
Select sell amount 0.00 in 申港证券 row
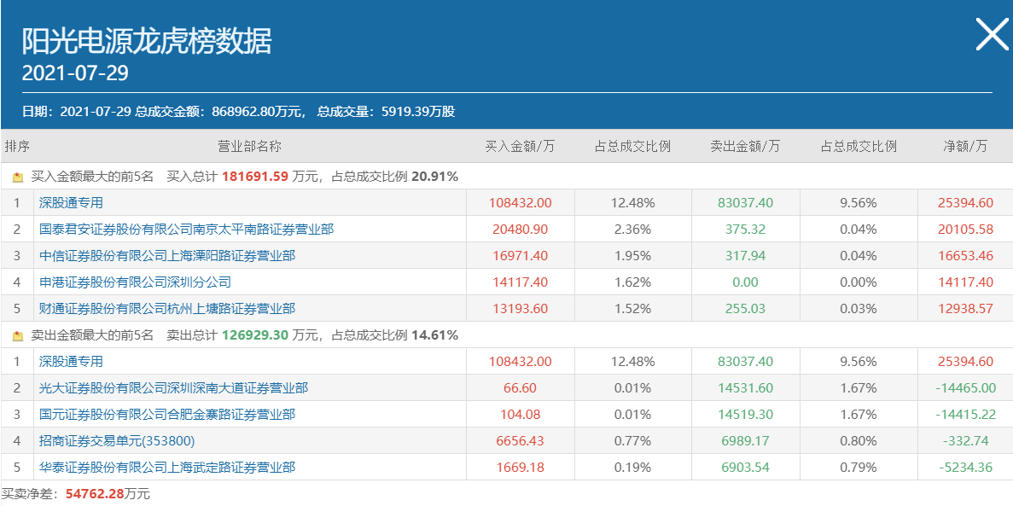click(745, 282)
